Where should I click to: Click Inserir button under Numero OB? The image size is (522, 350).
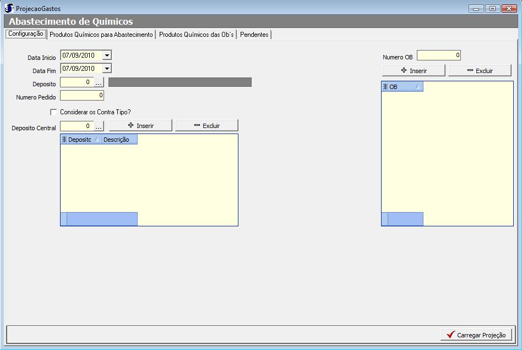[414, 71]
